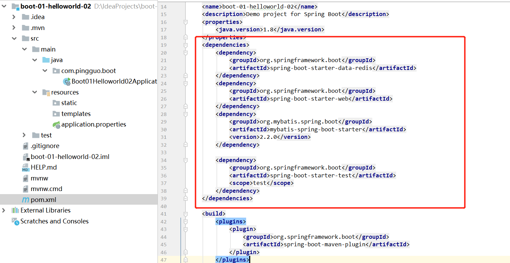Place cursor in mybatis-spring-boot-starter text

point(316,129)
